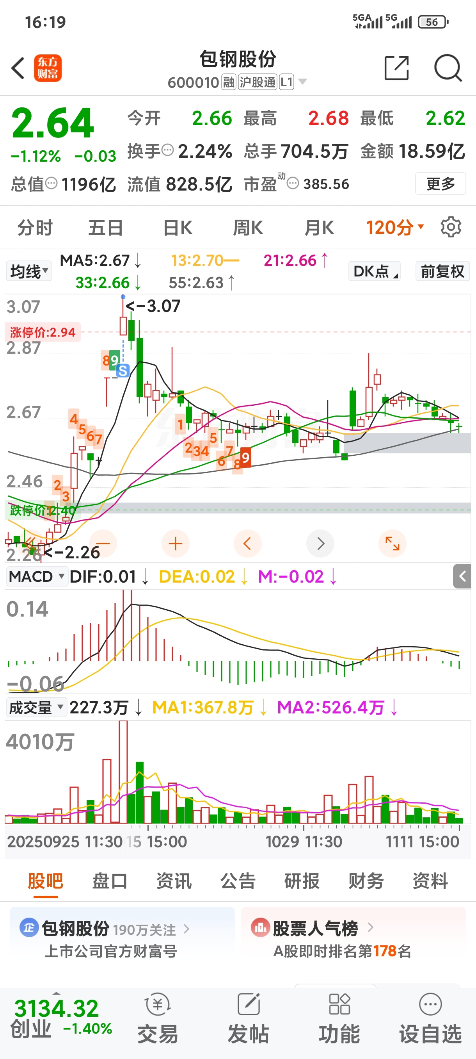Tap the 600010 stock code
This screenshot has height=1059, width=476.
[x=193, y=83]
